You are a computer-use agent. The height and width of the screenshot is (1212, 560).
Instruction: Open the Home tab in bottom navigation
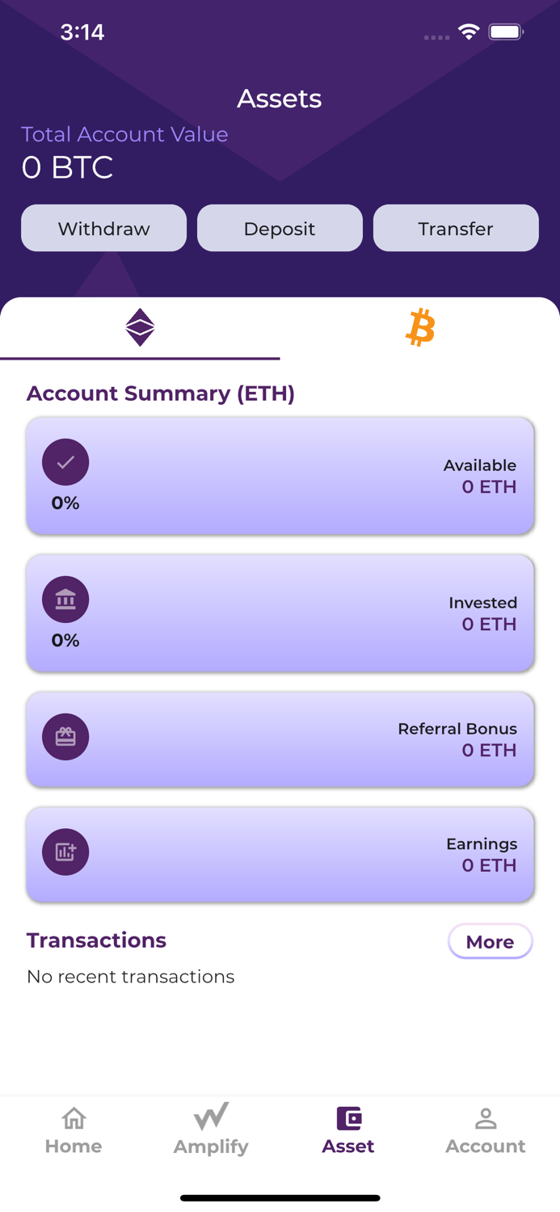tap(73, 1129)
